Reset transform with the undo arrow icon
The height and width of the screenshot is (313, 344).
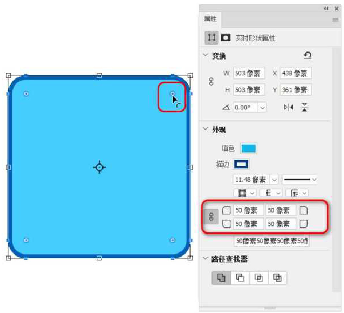coord(307,55)
